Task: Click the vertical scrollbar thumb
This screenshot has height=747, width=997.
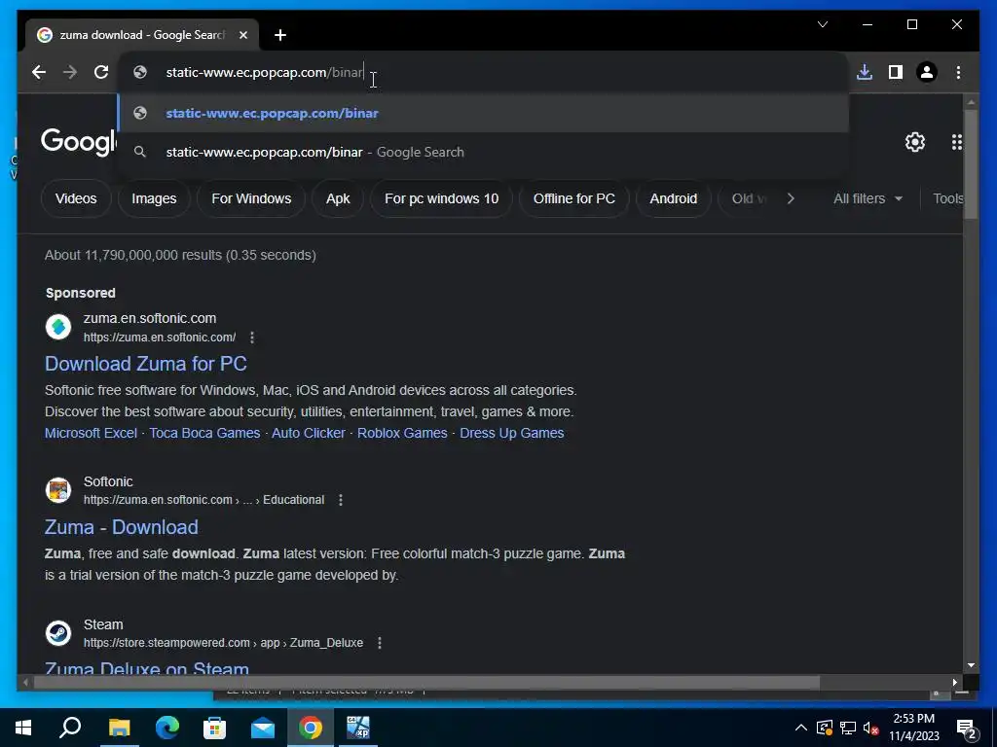Action: pos(971,163)
